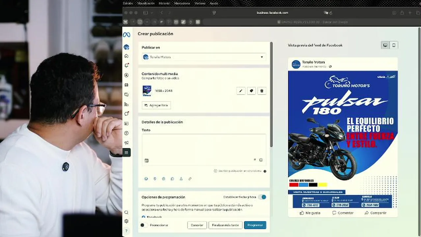The width and height of the screenshot is (421, 237).
Task: Tag the photo with the tag icon
Action: (251, 91)
